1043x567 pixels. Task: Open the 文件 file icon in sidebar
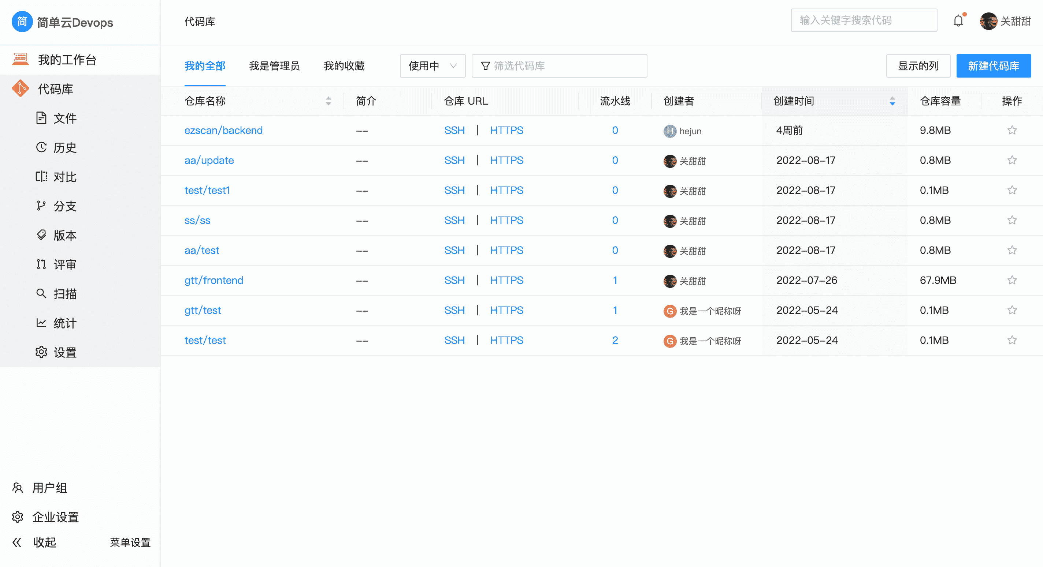coord(41,118)
